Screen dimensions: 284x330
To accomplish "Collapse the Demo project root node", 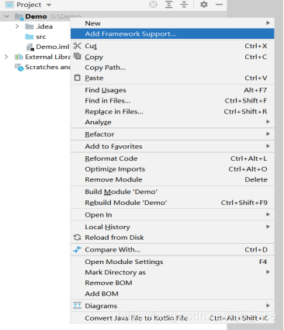I will 7,16.
